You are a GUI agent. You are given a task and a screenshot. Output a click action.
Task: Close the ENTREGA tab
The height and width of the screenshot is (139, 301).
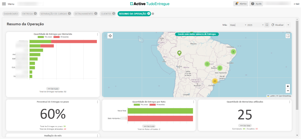[x=35, y=14]
